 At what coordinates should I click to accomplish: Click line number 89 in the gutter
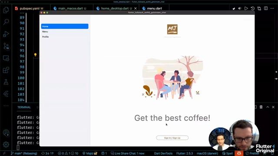(22, 17)
